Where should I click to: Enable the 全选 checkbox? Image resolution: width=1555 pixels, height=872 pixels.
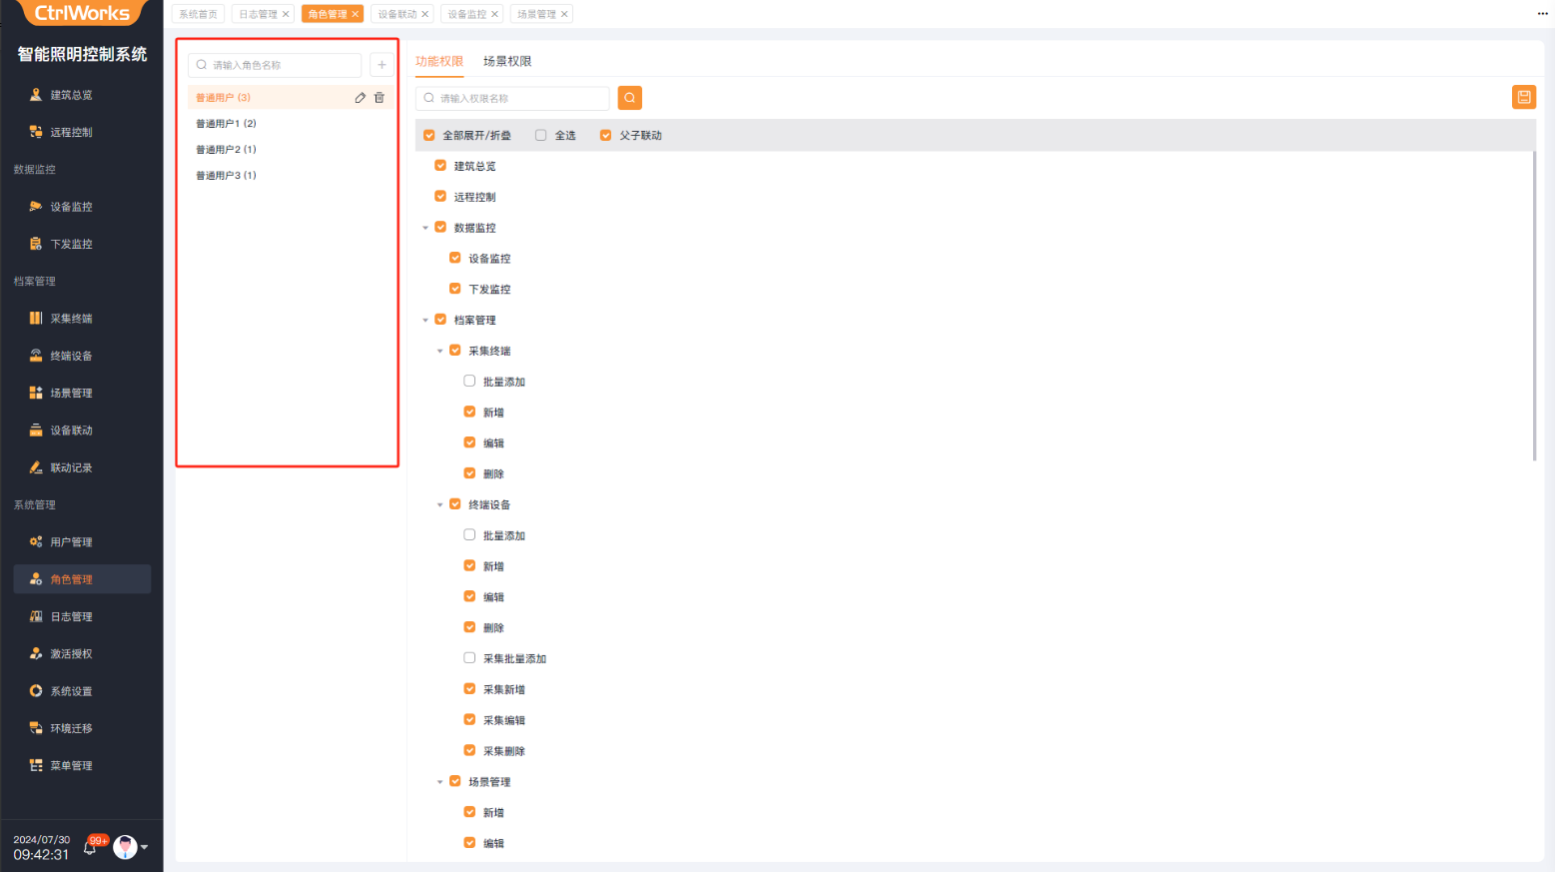pos(541,136)
